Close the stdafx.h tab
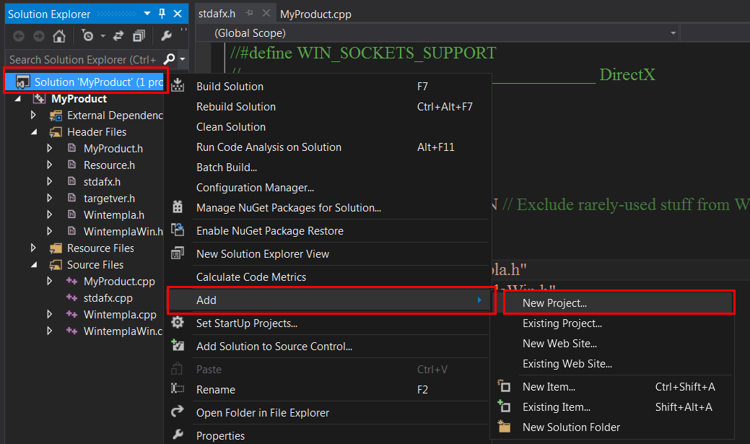The image size is (750, 444). 266,14
